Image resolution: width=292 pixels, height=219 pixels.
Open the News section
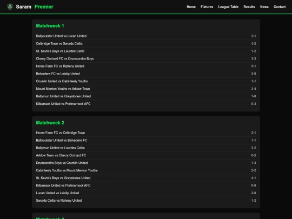[x=264, y=7]
